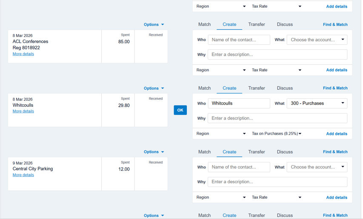Image resolution: width=363 pixels, height=219 pixels.
Task: Expand Region dropdown for Central City Parking
Action: point(221,197)
